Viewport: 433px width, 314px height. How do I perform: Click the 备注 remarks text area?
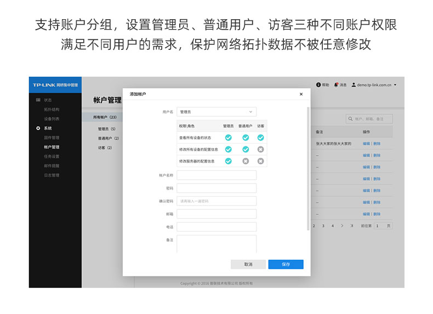[216, 244]
